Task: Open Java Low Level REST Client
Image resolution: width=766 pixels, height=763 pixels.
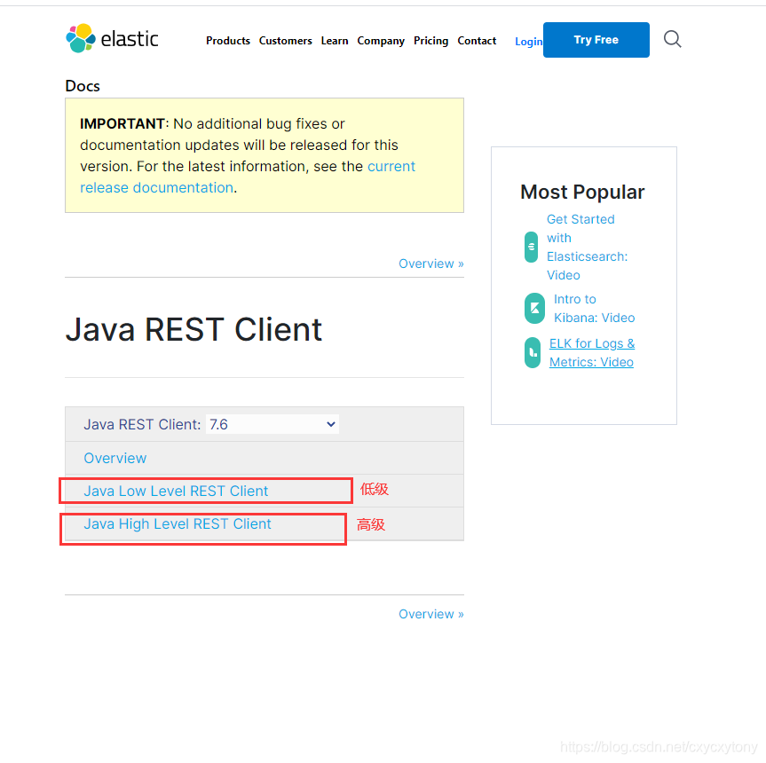Action: pos(176,491)
